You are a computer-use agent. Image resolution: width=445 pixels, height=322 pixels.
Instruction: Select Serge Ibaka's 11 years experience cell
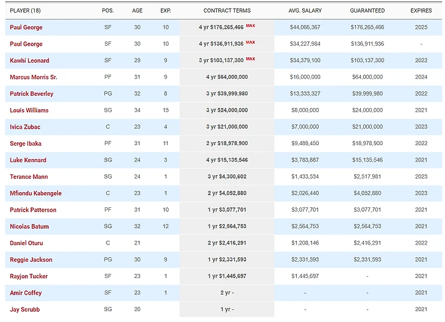point(166,143)
